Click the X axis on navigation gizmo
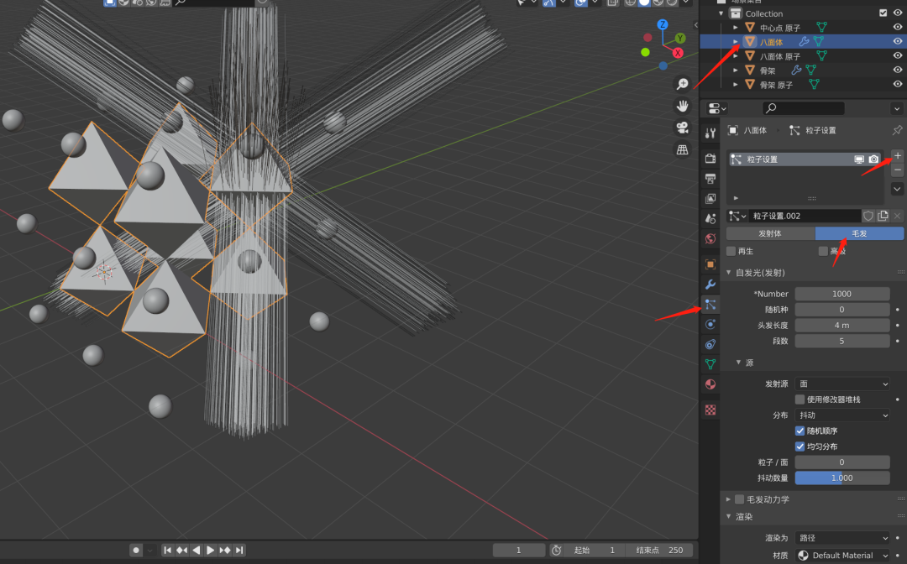The width and height of the screenshot is (907, 564). (678, 53)
